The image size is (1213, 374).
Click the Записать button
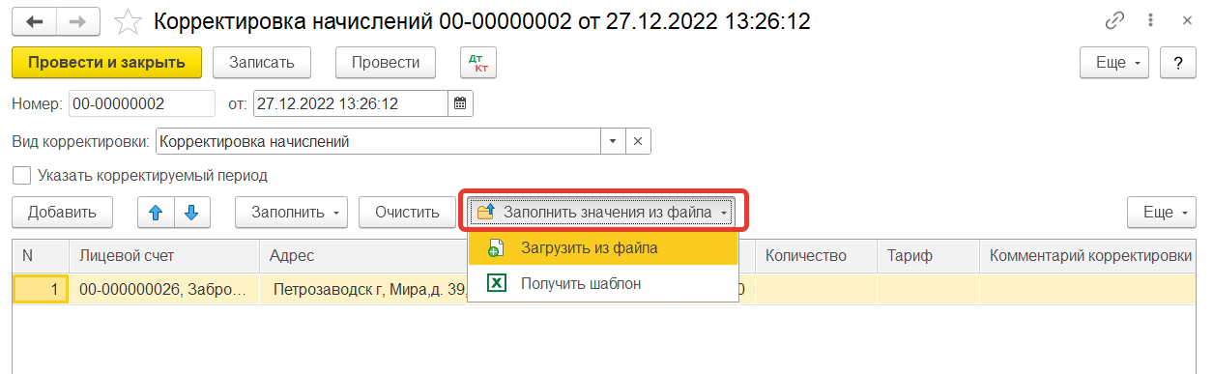pos(261,62)
